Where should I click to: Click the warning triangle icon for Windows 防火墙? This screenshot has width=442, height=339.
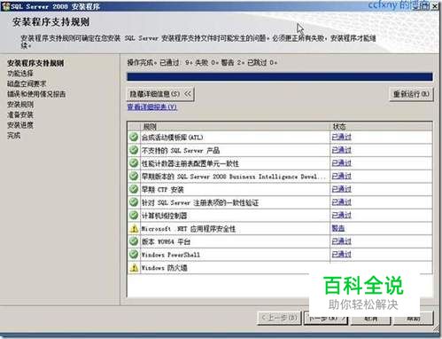(134, 268)
